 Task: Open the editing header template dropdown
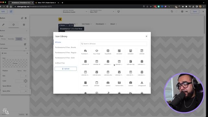pos(75,11)
